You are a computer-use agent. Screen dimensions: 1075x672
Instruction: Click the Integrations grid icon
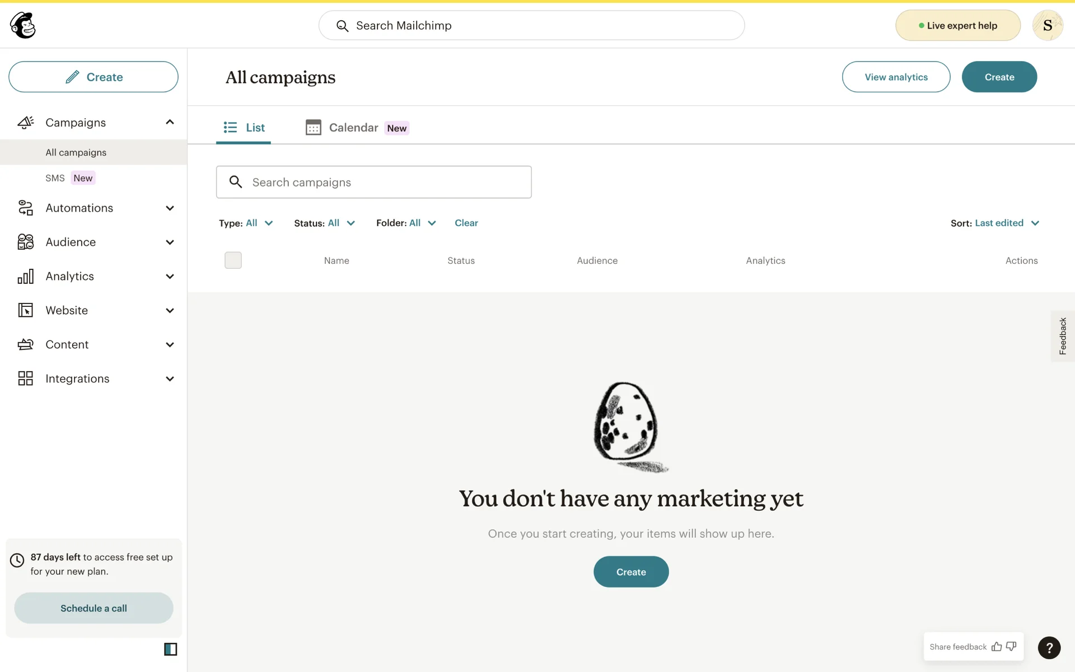tap(25, 379)
